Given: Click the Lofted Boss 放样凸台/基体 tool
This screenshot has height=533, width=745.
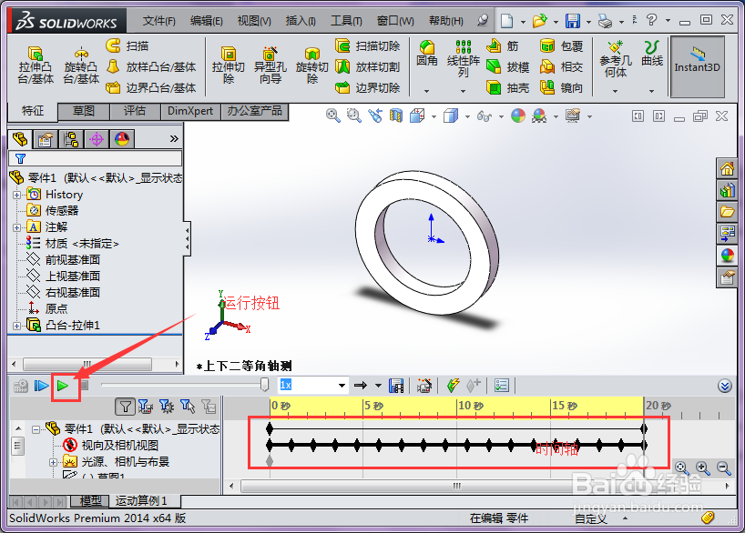Looking at the screenshot, I should [x=151, y=67].
